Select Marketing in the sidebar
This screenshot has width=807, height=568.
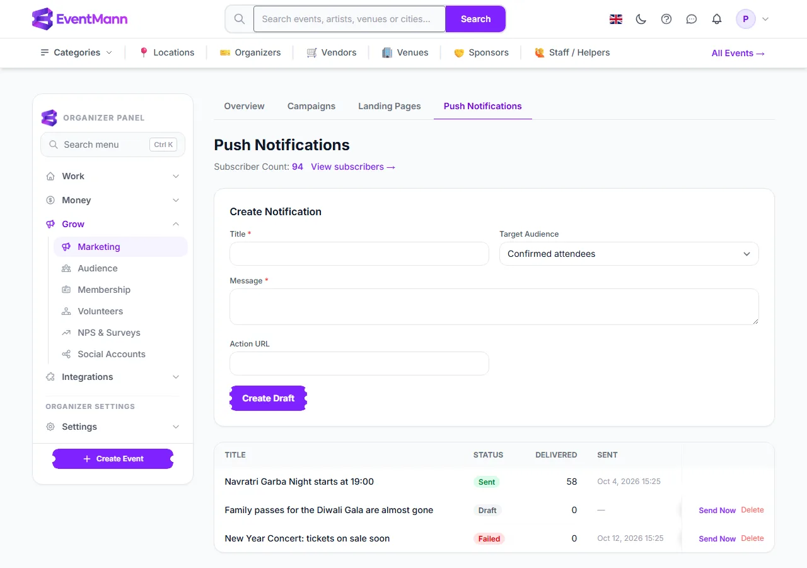120,247
